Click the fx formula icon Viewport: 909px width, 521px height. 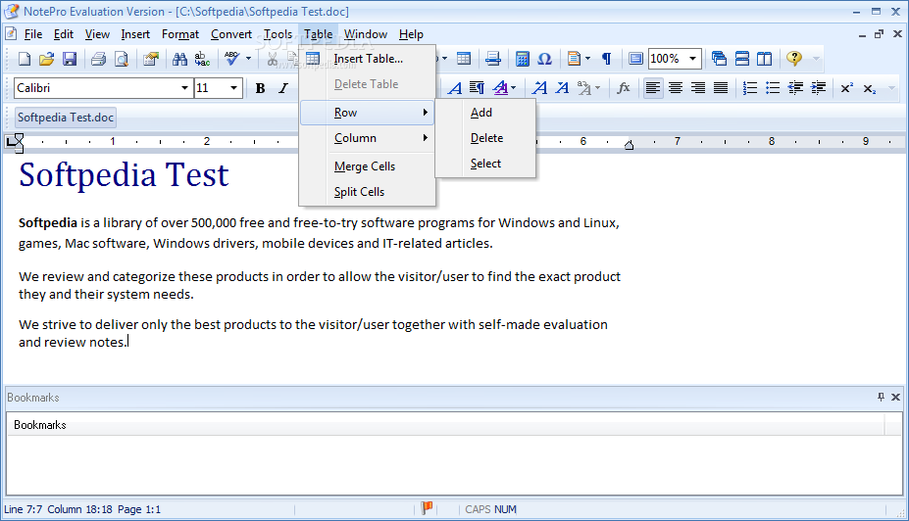point(624,88)
